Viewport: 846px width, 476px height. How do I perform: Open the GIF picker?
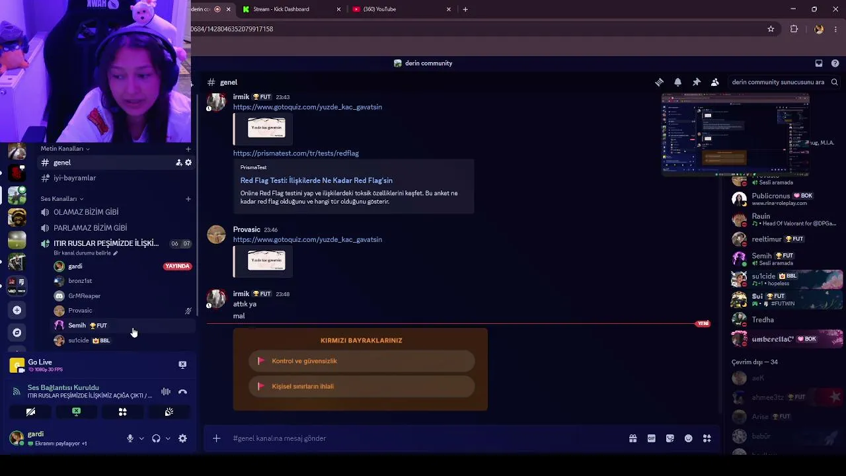pos(651,438)
